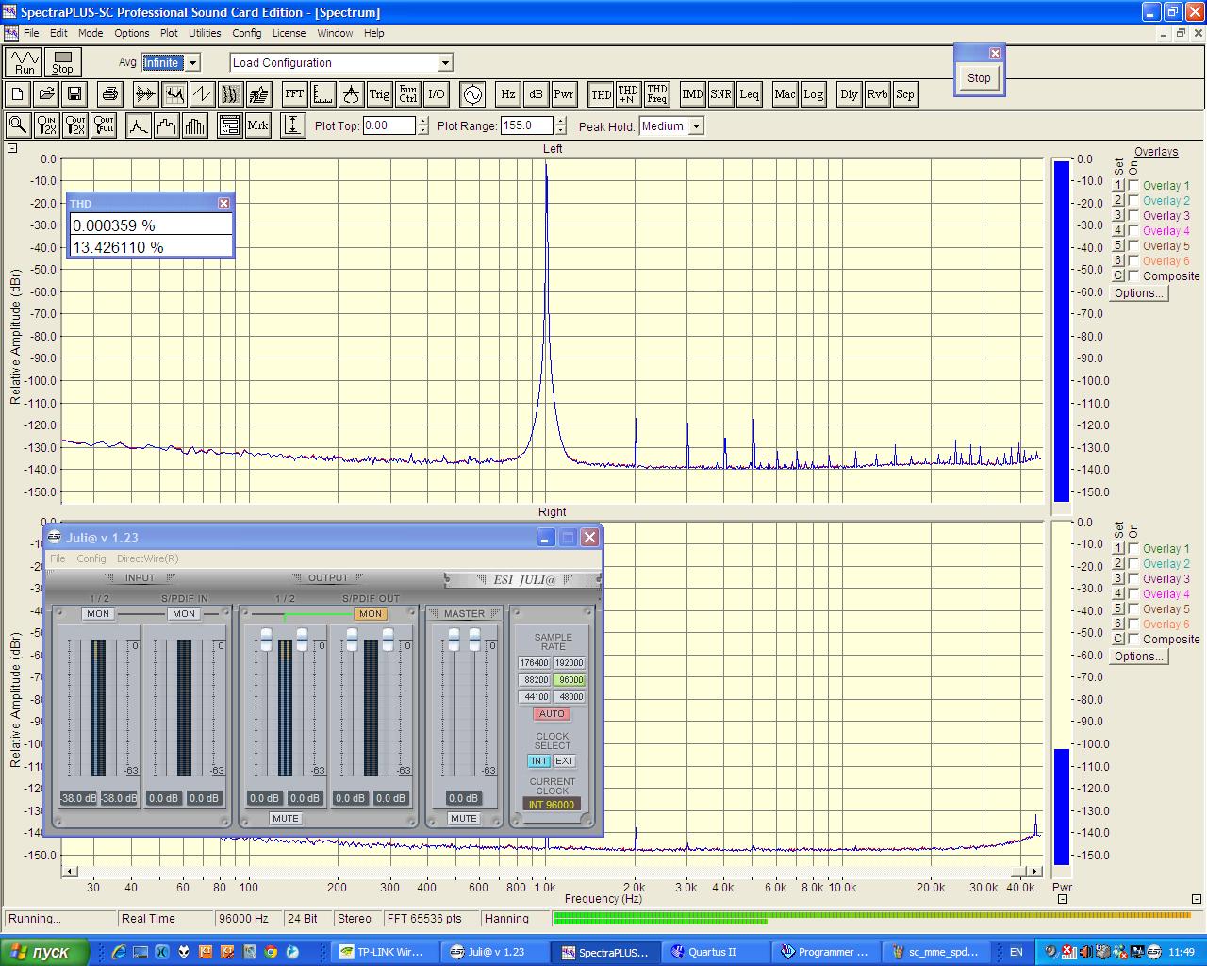Select the zoom magnifier tool

pos(17,125)
